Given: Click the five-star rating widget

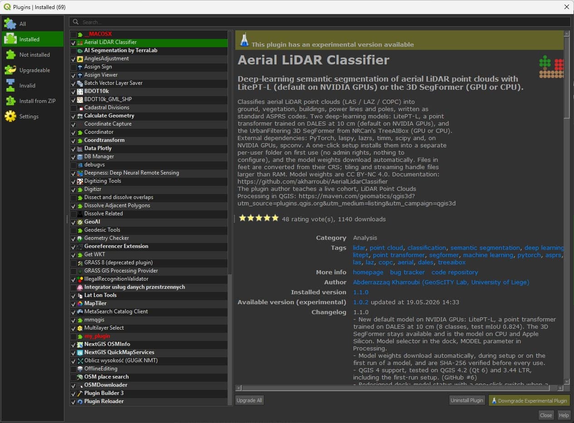Looking at the screenshot, I should (x=258, y=218).
